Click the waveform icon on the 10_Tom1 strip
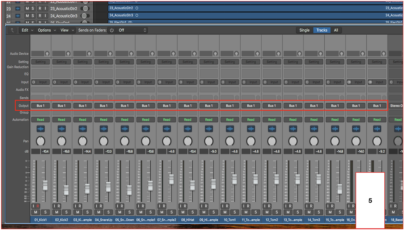Screen dimensions: 405x231 point(230,129)
